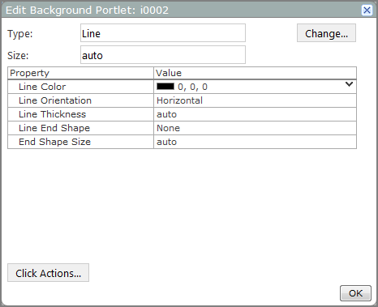This screenshot has height=307, width=378.
Task: Click the Type input field
Action: [x=163, y=33]
